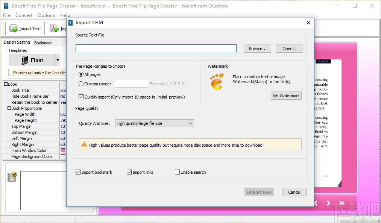Click the Browse button for source file
Viewport: 381px width, 223px height.
(257, 48)
